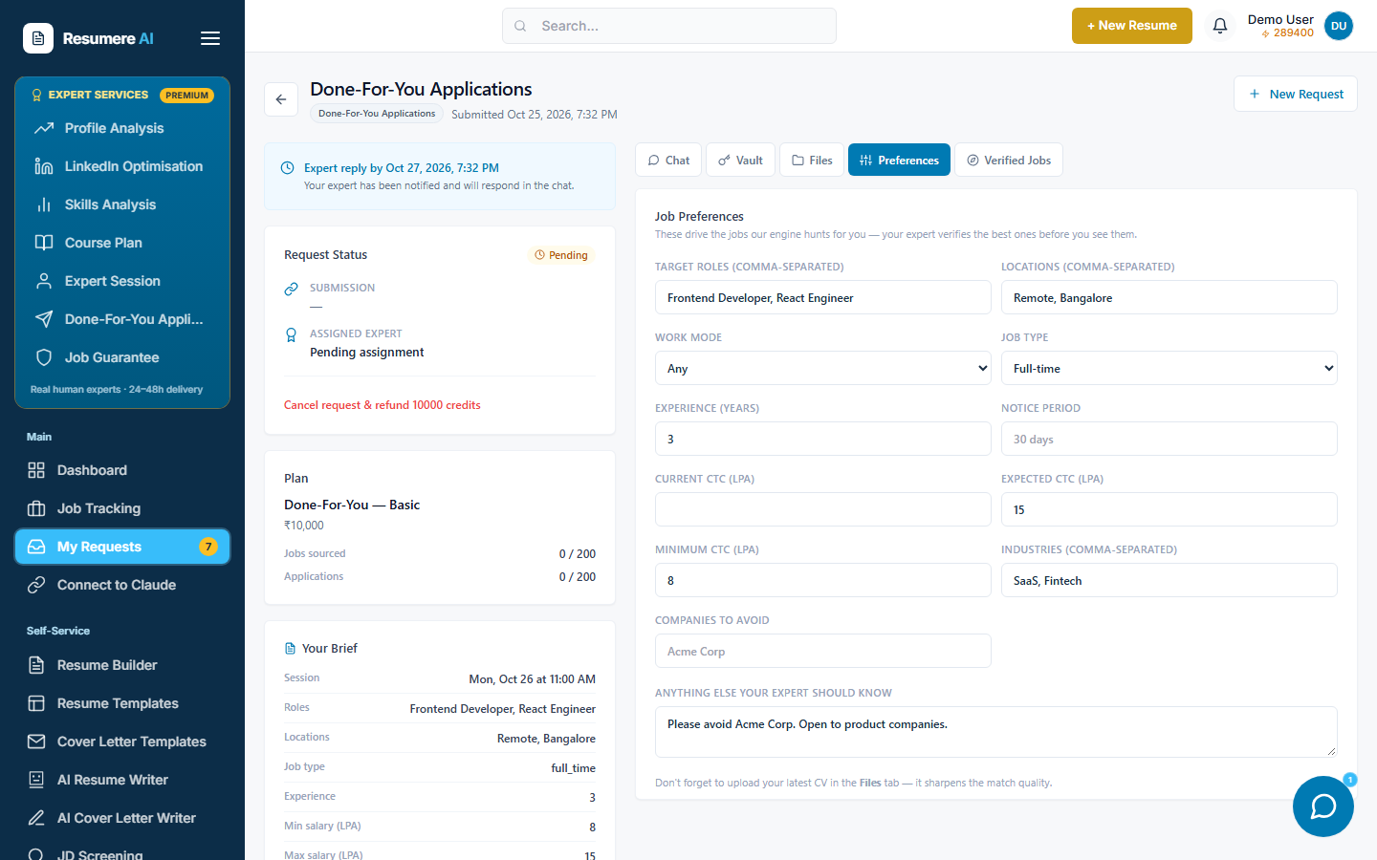Open My Requests in sidebar
The width and height of the screenshot is (1377, 860).
pos(122,547)
